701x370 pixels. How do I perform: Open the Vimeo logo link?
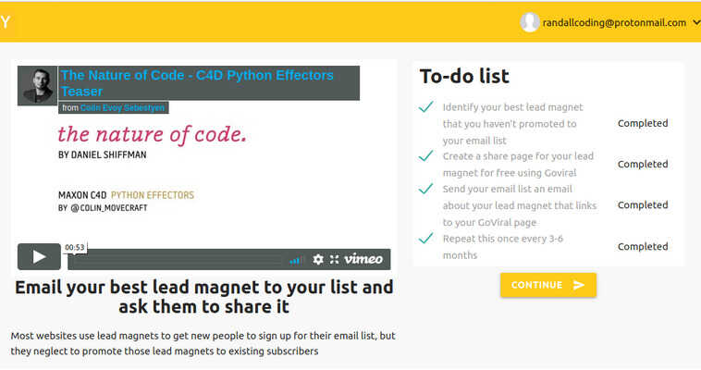tap(363, 259)
